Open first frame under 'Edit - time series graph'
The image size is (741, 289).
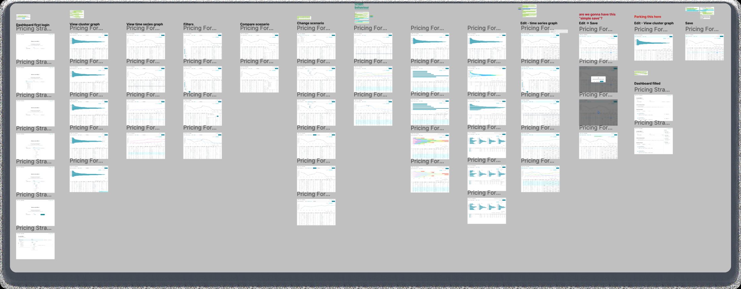(540, 46)
